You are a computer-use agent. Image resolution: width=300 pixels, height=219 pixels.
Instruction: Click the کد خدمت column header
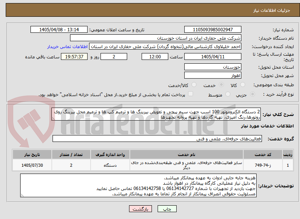pyautogui.click(x=263, y=155)
